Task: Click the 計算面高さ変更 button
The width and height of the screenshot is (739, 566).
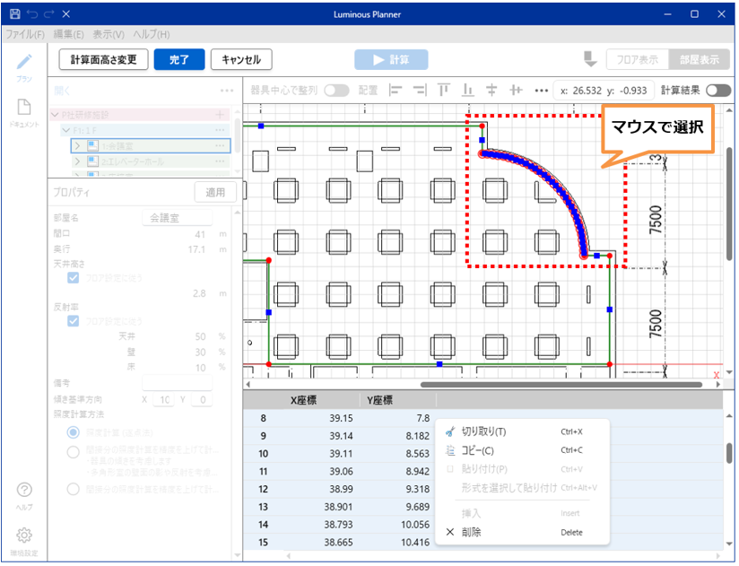Action: point(103,60)
